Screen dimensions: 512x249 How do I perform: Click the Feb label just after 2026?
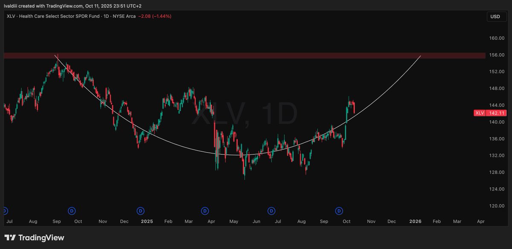click(436, 222)
